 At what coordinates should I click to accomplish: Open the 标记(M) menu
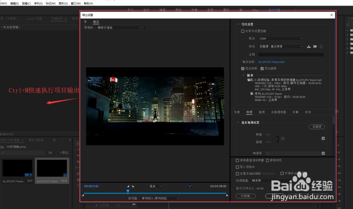tap(50, 4)
